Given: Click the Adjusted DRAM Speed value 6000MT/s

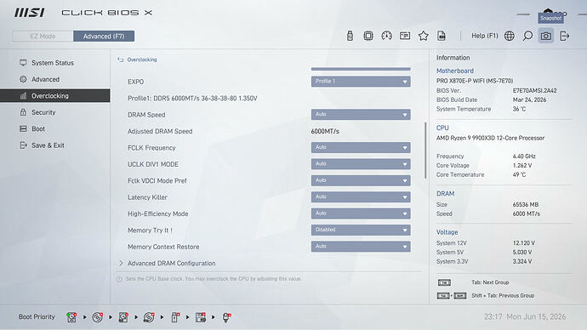Looking at the screenshot, I should [x=325, y=131].
